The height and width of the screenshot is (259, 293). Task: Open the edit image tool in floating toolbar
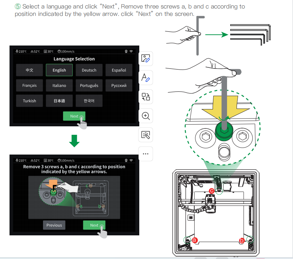pos(146,59)
